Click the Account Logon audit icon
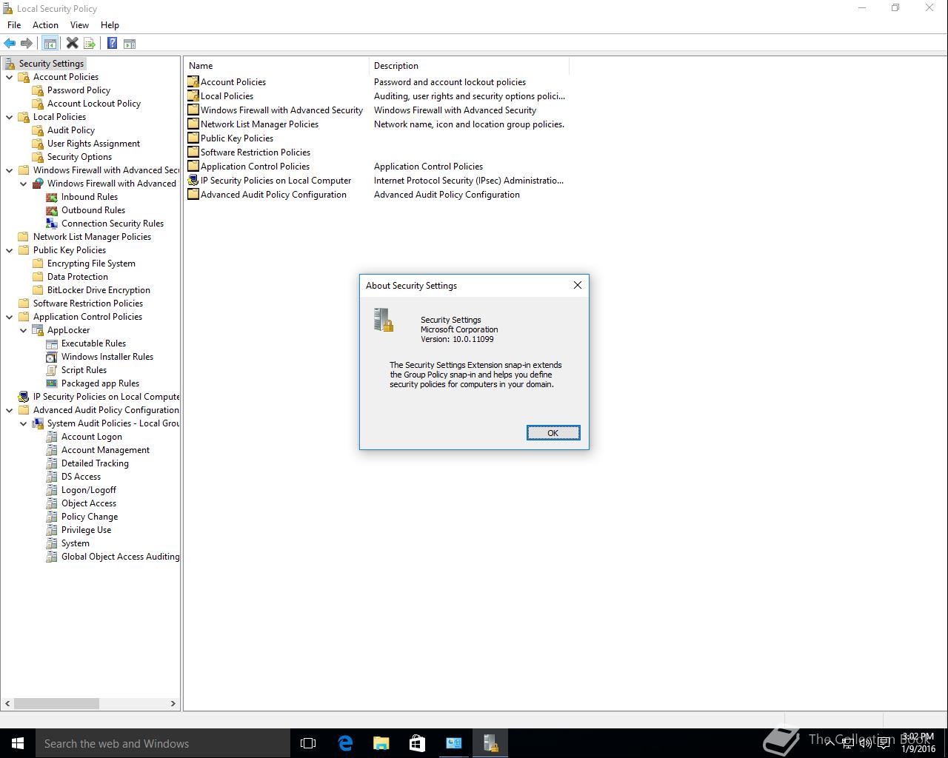 [x=52, y=437]
